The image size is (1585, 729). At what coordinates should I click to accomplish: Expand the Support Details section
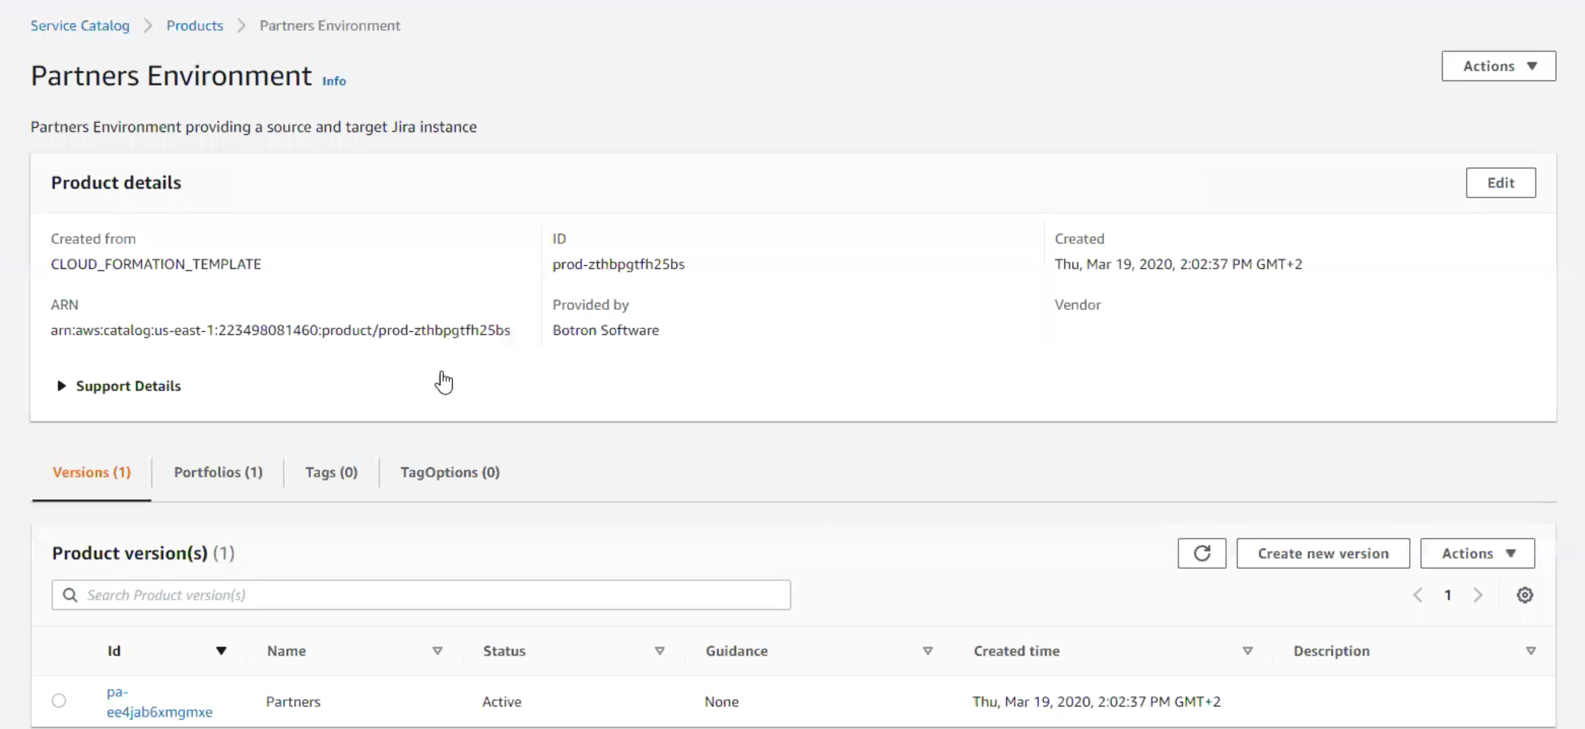pos(119,386)
